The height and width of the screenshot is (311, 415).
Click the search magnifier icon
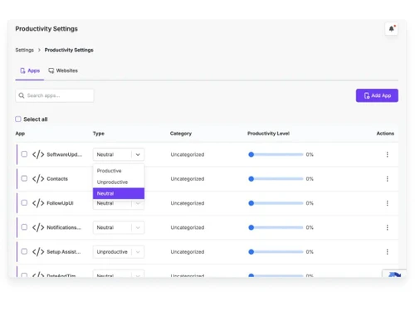click(x=22, y=95)
